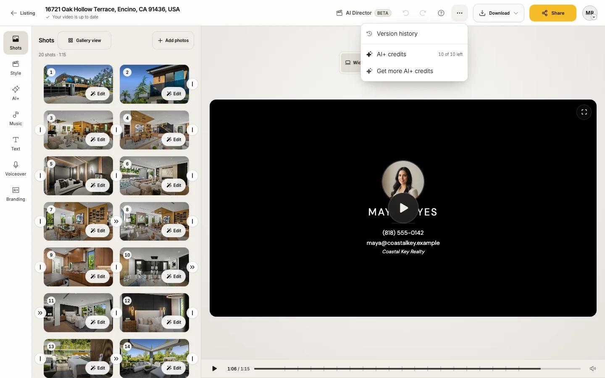Edit shot 6 living room photo
The height and width of the screenshot is (378, 605).
coord(174,185)
